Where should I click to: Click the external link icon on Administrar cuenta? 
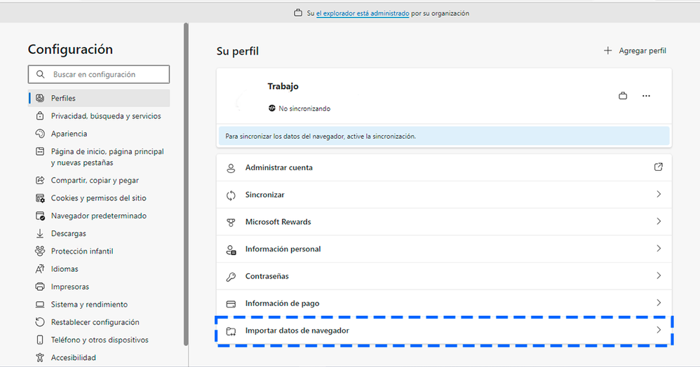click(x=658, y=167)
